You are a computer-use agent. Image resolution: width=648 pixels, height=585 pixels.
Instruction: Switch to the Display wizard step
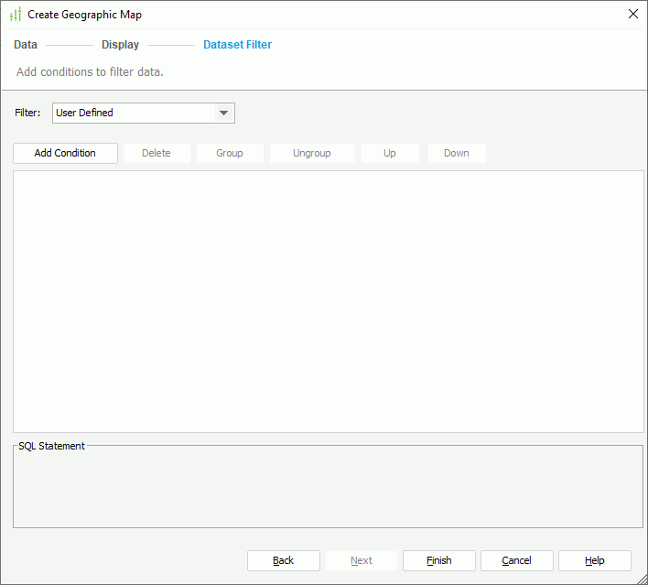[120, 44]
